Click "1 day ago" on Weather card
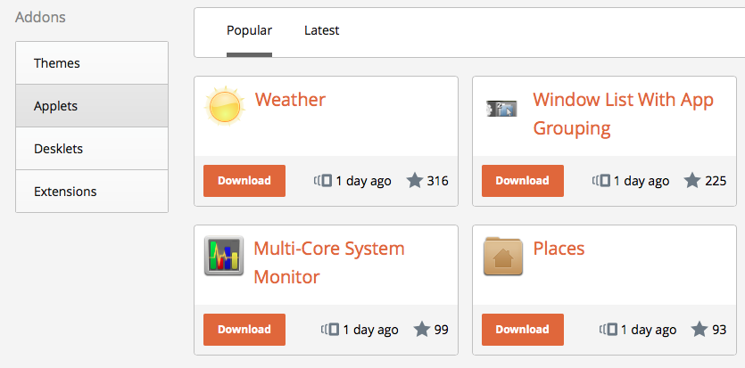This screenshot has width=745, height=368. [x=363, y=181]
